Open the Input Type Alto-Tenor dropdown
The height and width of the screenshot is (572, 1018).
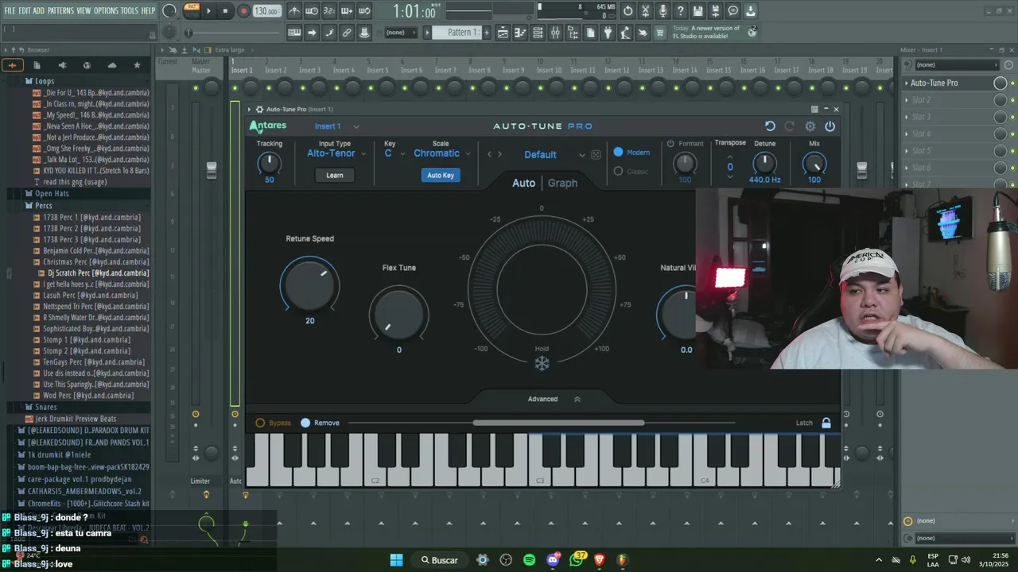coord(336,153)
